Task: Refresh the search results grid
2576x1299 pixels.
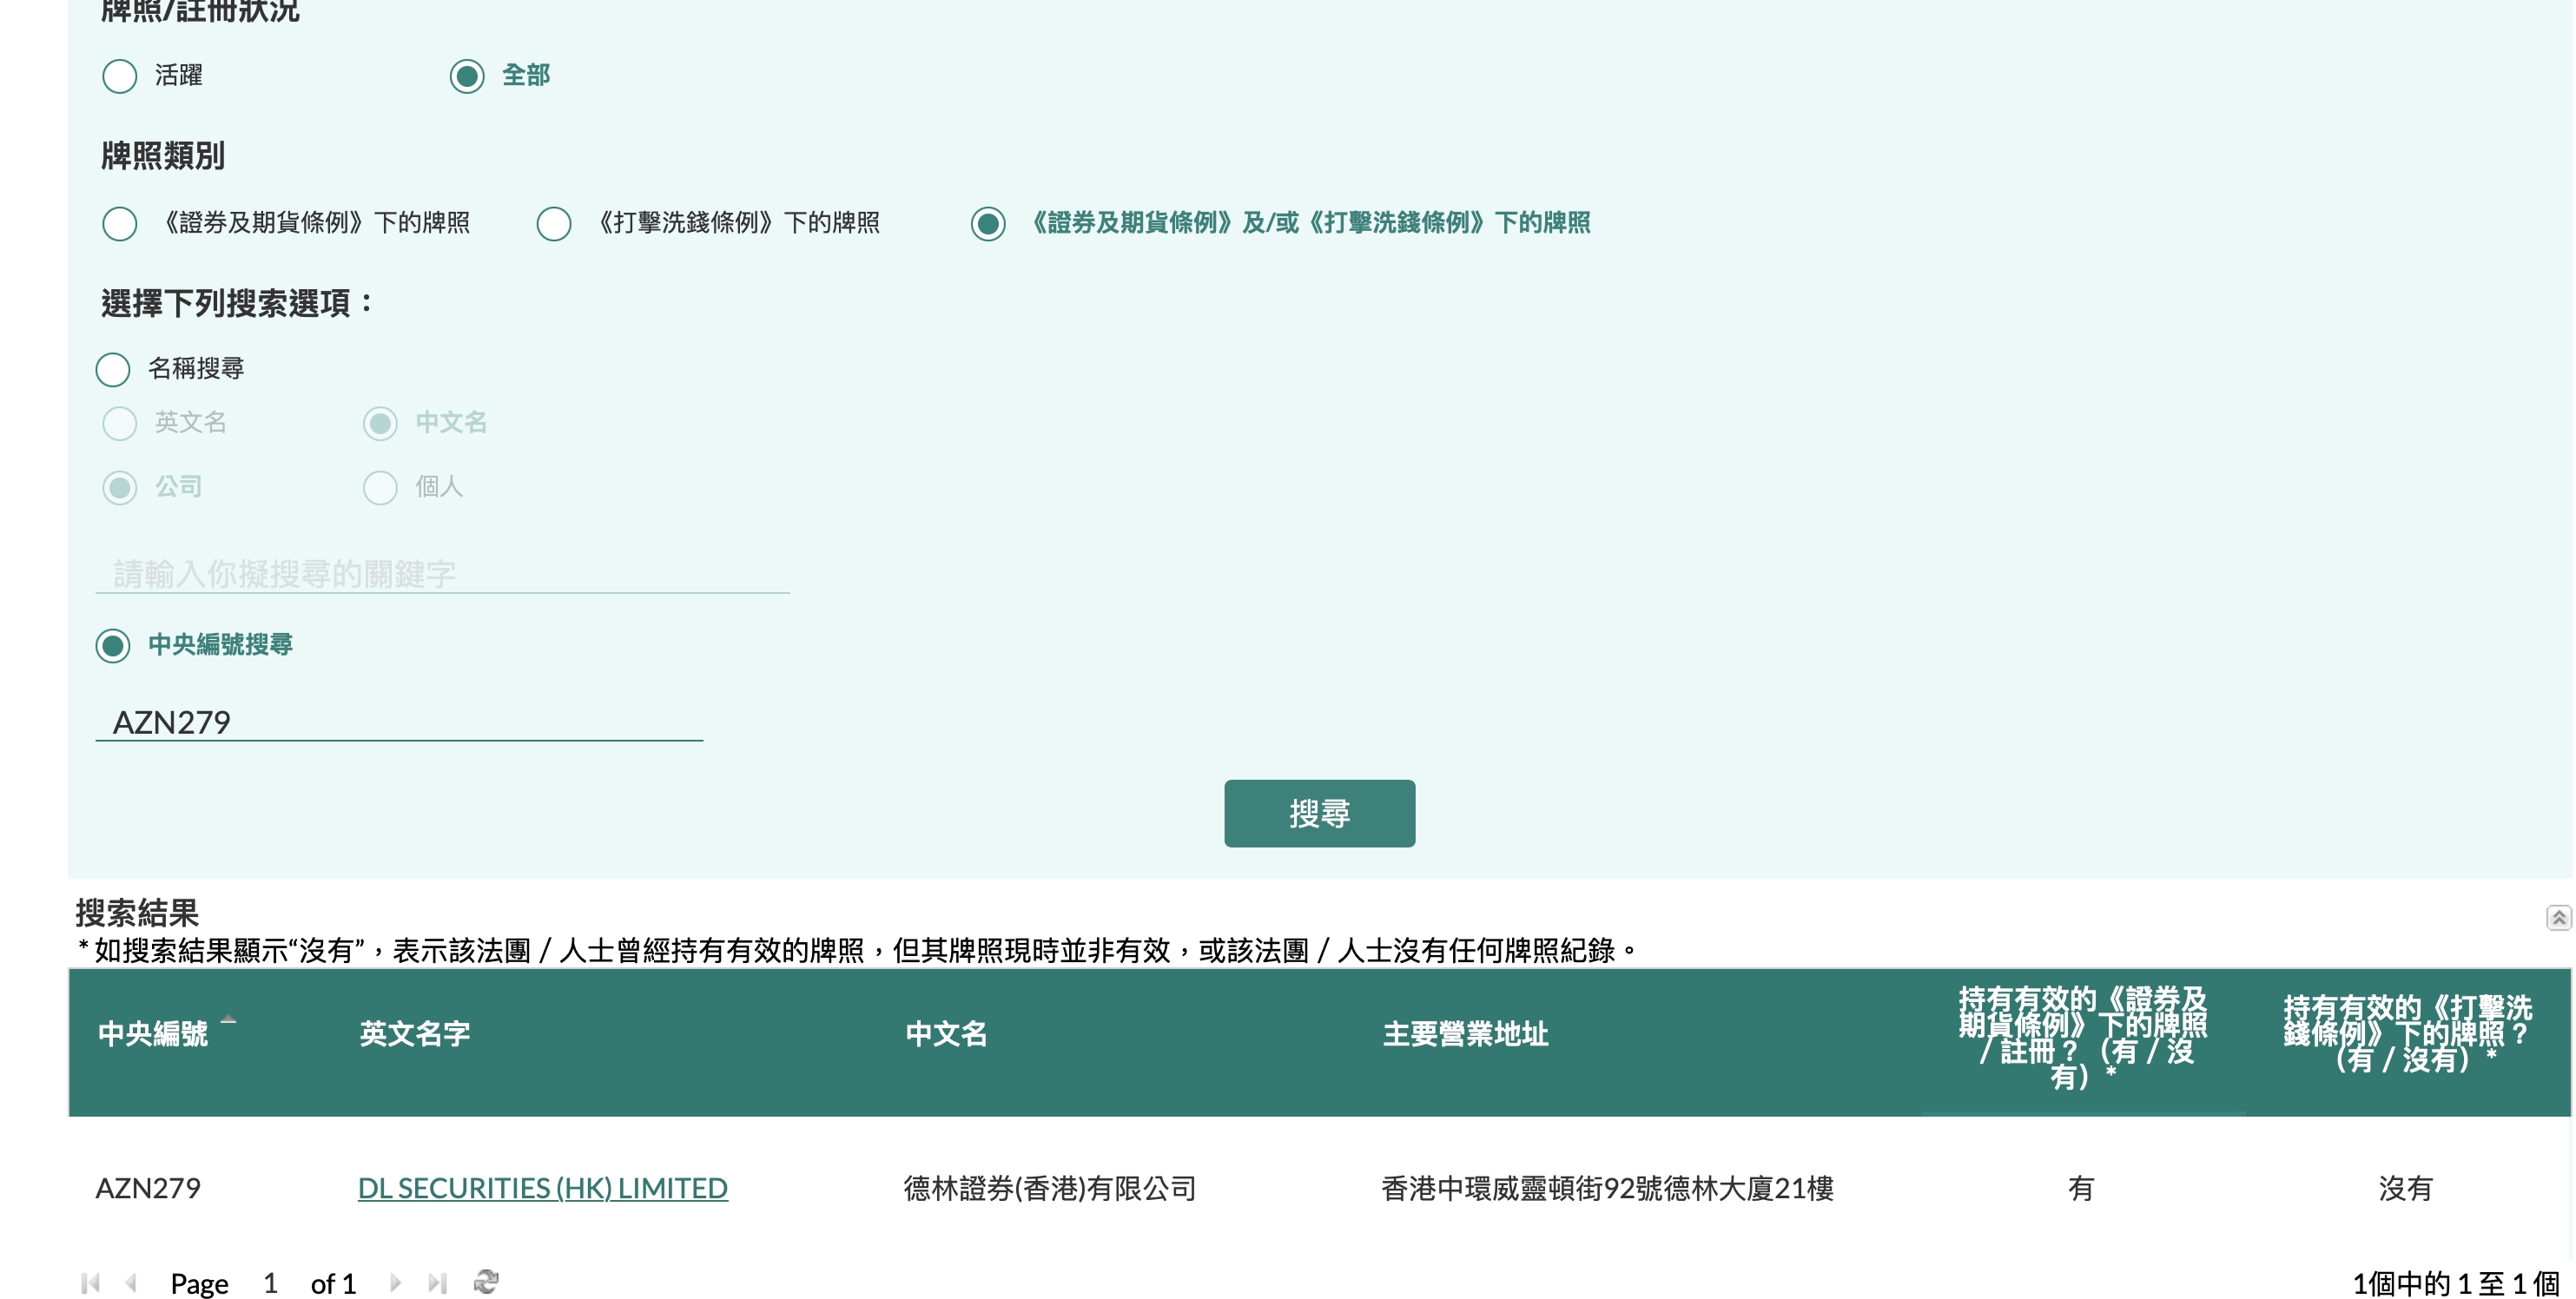Action: point(487,1282)
